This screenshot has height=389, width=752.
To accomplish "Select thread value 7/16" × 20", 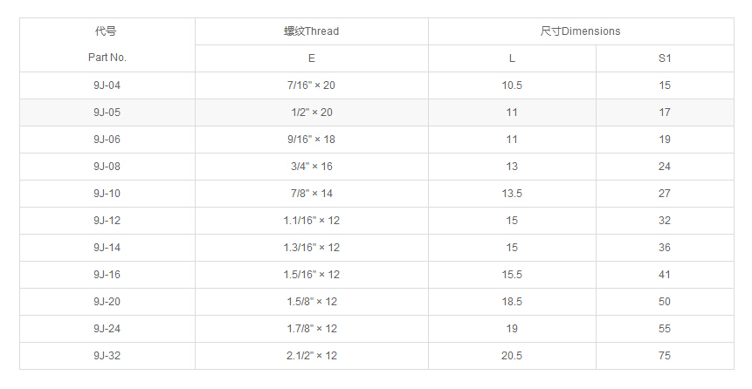I will (x=311, y=85).
